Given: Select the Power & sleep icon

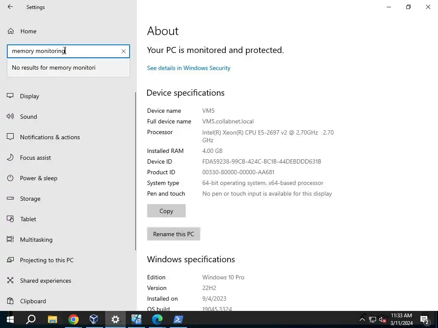Looking at the screenshot, I should 10,178.
